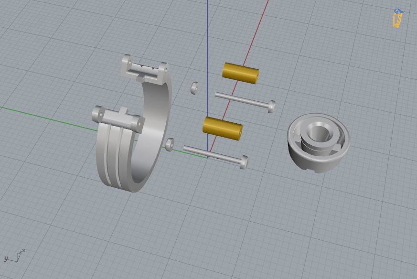Click the orange-blue wireframe object icon
The image size is (417, 279).
[x=398, y=18]
